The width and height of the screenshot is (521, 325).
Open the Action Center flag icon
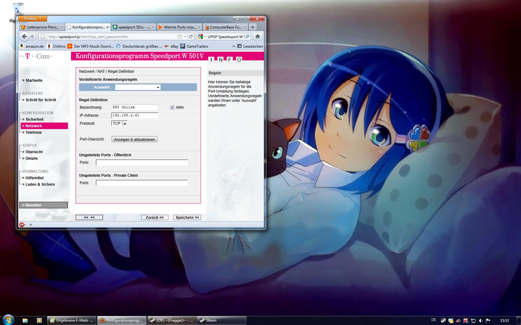tap(488, 321)
